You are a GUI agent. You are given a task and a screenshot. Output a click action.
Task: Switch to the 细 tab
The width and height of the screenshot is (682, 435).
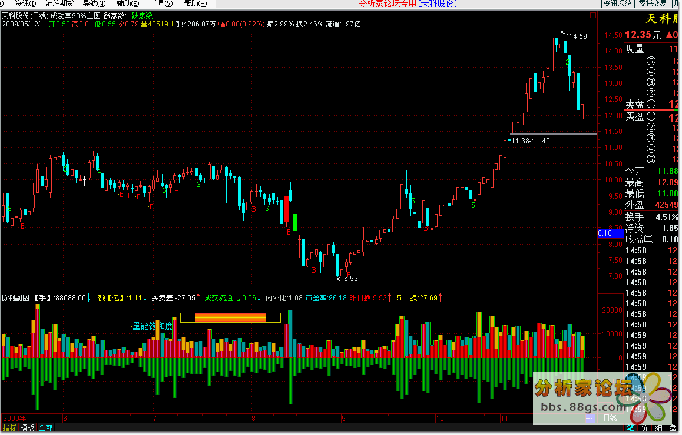pos(658,428)
